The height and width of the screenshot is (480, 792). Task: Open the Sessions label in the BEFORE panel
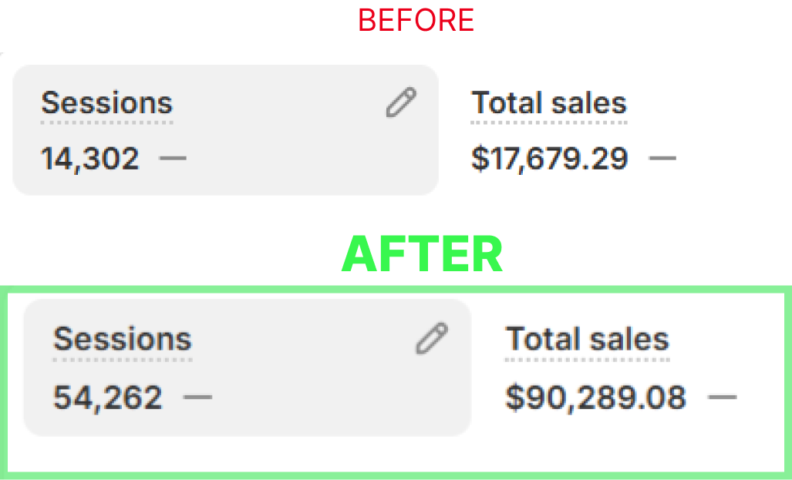(107, 103)
